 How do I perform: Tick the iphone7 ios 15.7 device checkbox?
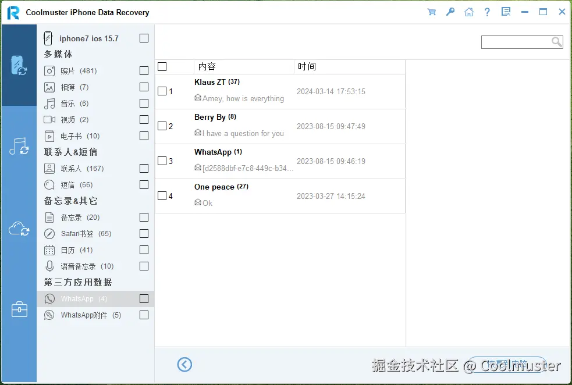(144, 38)
